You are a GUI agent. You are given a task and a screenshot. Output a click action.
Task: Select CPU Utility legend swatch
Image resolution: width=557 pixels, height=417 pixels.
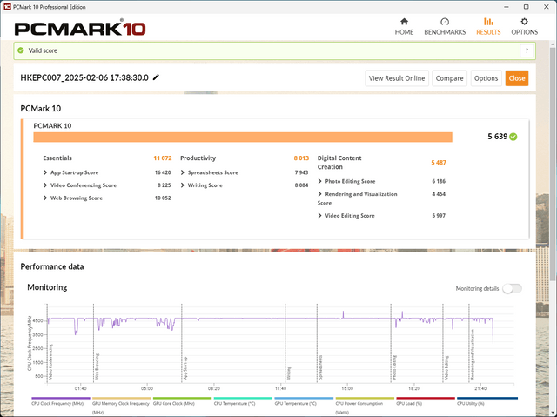pos(487,398)
